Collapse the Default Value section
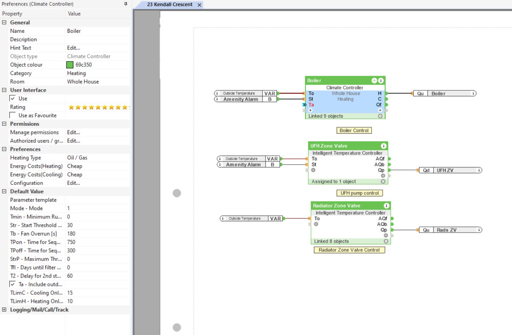Image resolution: width=512 pixels, height=335 pixels. [4, 191]
